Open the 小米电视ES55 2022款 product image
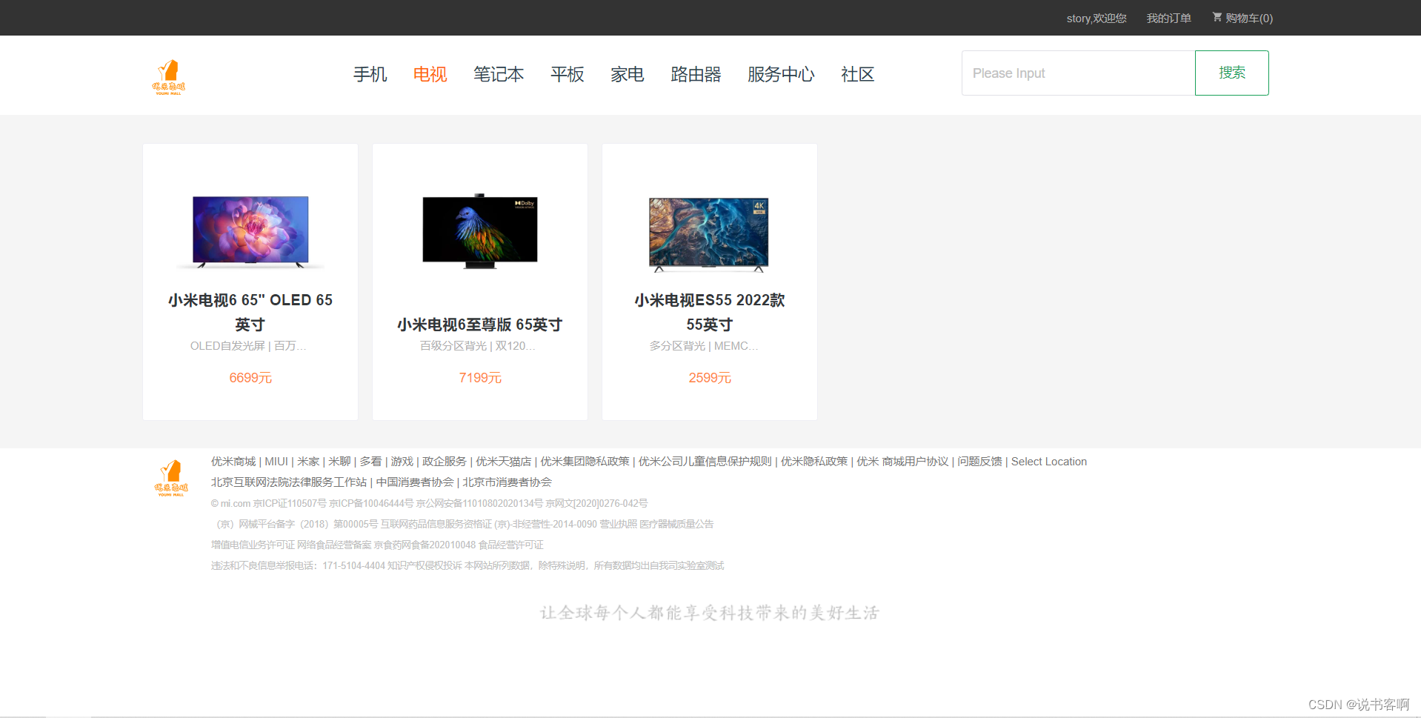This screenshot has height=718, width=1421. pyautogui.click(x=709, y=234)
